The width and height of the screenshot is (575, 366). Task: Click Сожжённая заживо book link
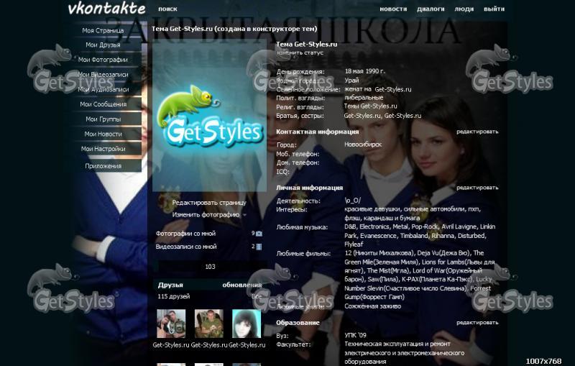coord(372,306)
